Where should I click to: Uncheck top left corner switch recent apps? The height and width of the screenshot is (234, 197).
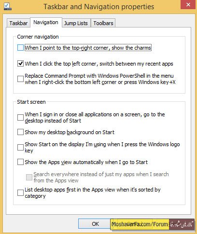20,64
